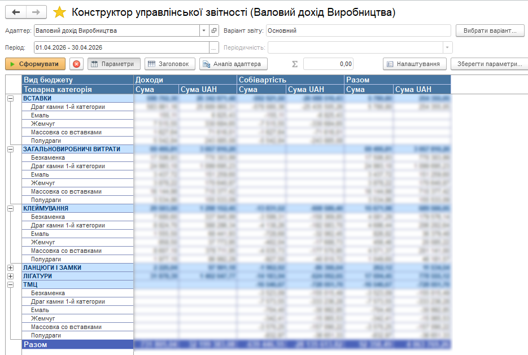528x355 pixels.
Task: Open the selected adapter via open-form icon
Action: tap(214, 30)
